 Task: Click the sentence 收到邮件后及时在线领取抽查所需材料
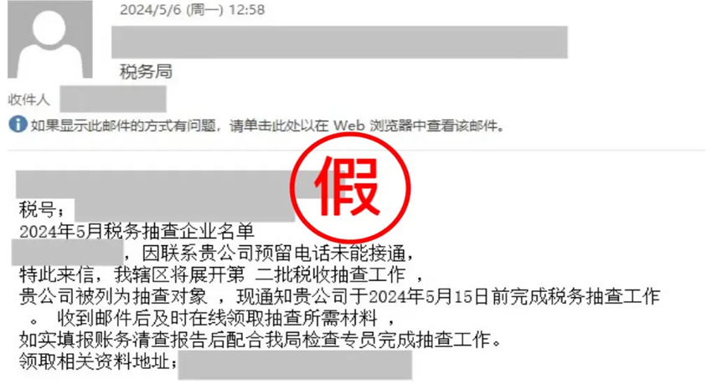click(217, 318)
